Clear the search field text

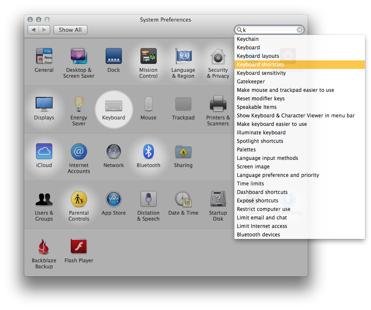300,30
